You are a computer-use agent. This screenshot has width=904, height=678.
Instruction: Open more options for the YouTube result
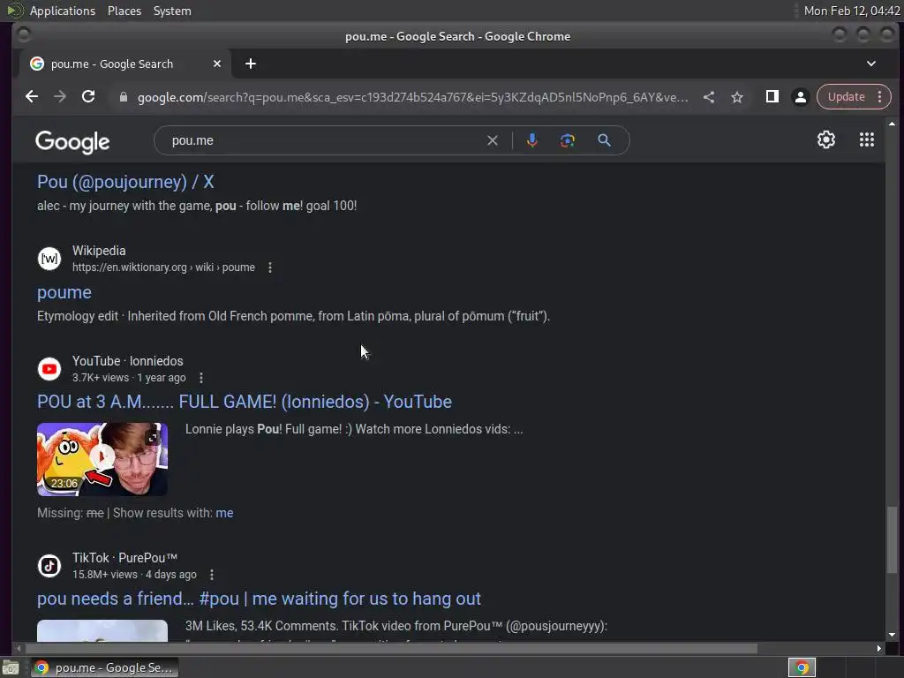point(200,378)
